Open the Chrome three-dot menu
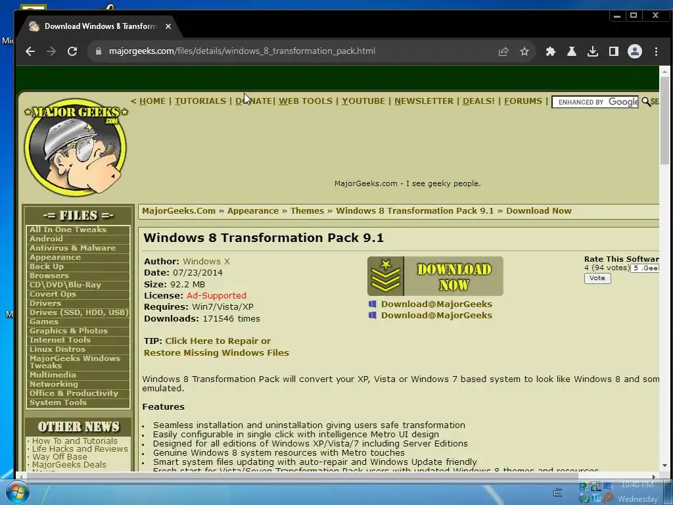Viewport: 673px width, 505px height. [x=657, y=51]
